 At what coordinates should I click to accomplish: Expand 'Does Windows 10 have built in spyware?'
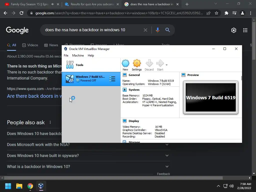coord(88,155)
